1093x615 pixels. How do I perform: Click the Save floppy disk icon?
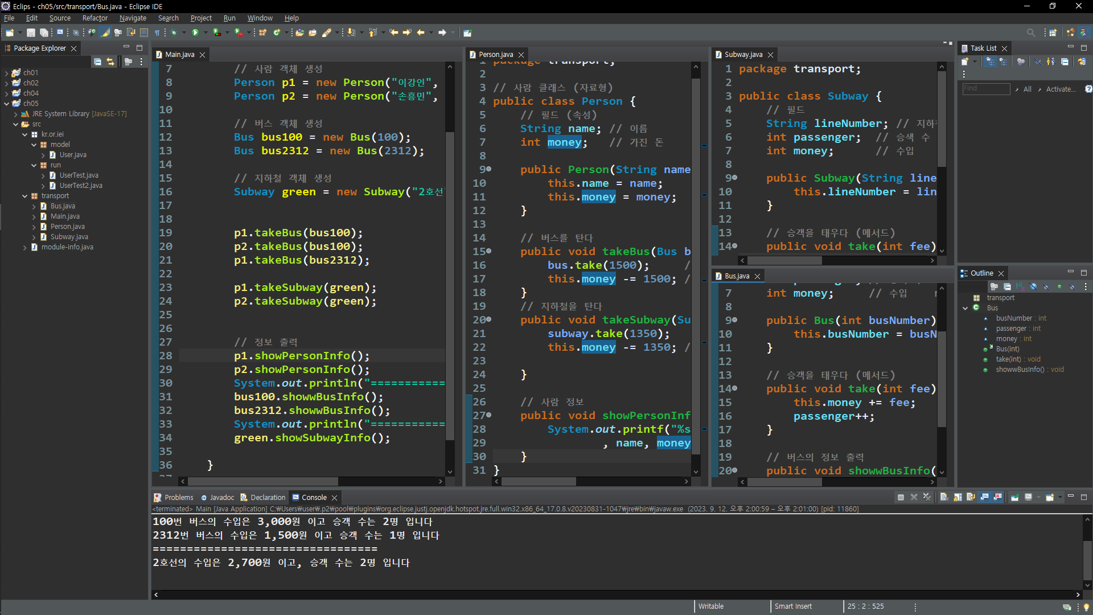[x=31, y=32]
